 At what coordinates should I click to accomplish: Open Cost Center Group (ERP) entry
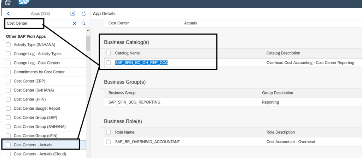[35, 117]
